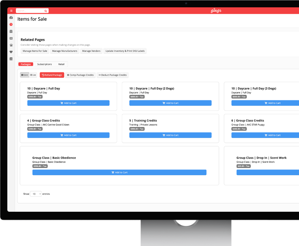Click the 'Items for Sale' heading
Viewport: 299px width, 246px height.
[32, 19]
